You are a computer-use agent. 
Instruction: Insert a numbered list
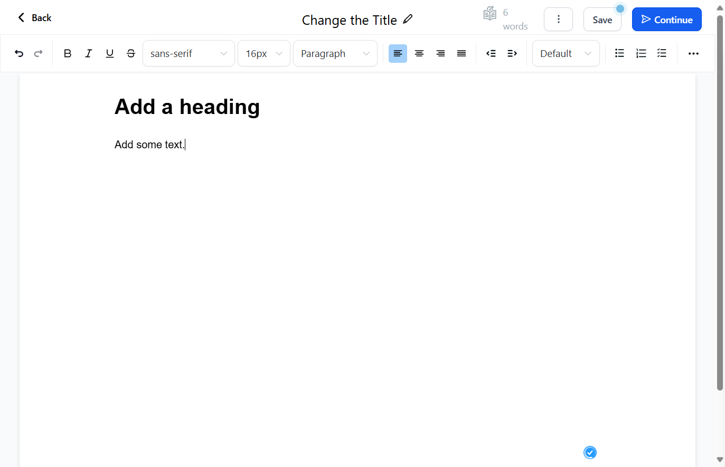641,53
